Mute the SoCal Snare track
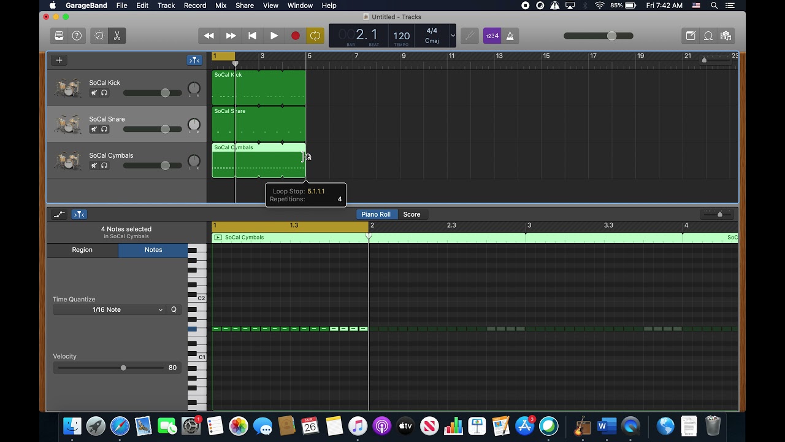785x442 pixels. pyautogui.click(x=94, y=130)
